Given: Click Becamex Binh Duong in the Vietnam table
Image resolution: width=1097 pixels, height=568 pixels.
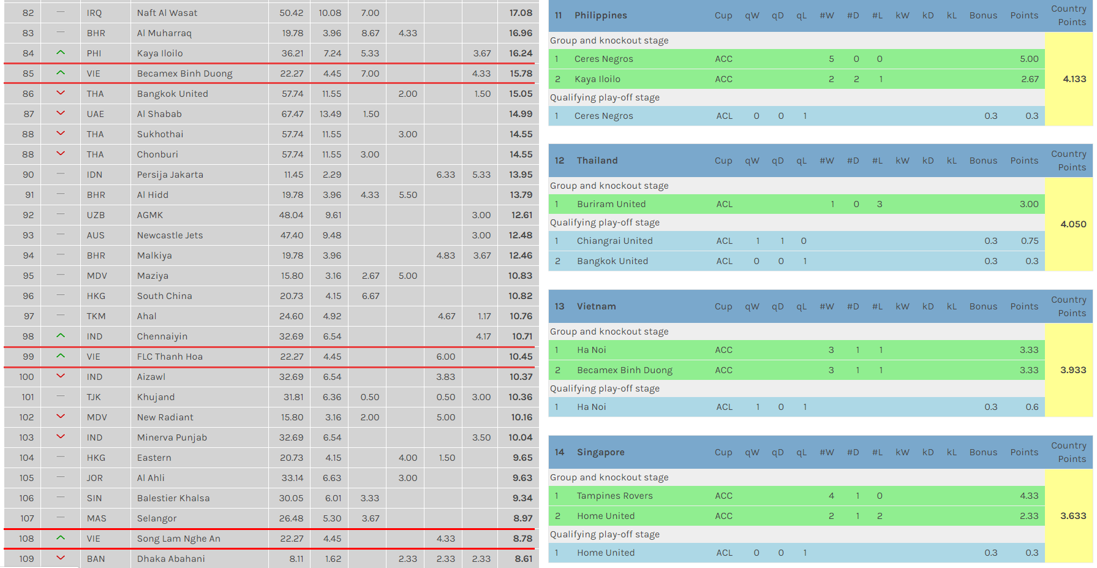Looking at the screenshot, I should point(624,370).
